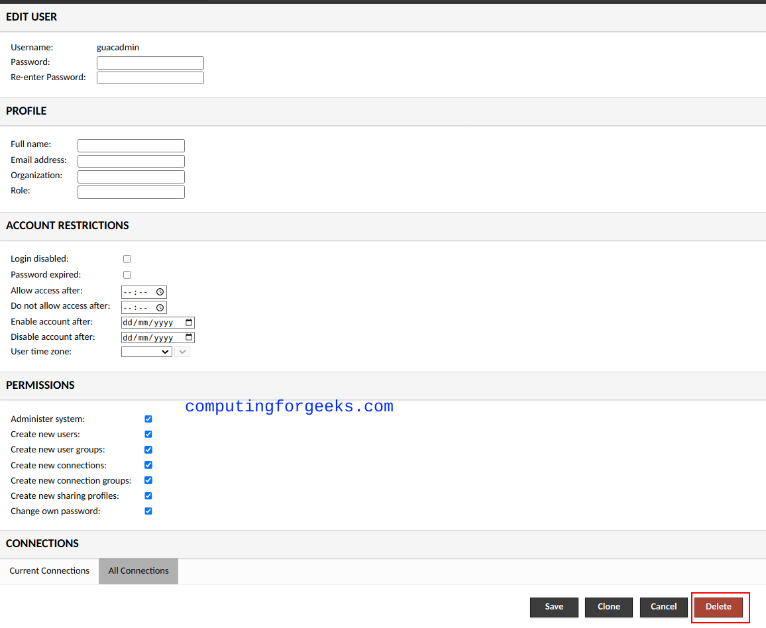Screen dimensions: 766x628
Task: Open the User time zone region dropdown
Action: coord(146,352)
